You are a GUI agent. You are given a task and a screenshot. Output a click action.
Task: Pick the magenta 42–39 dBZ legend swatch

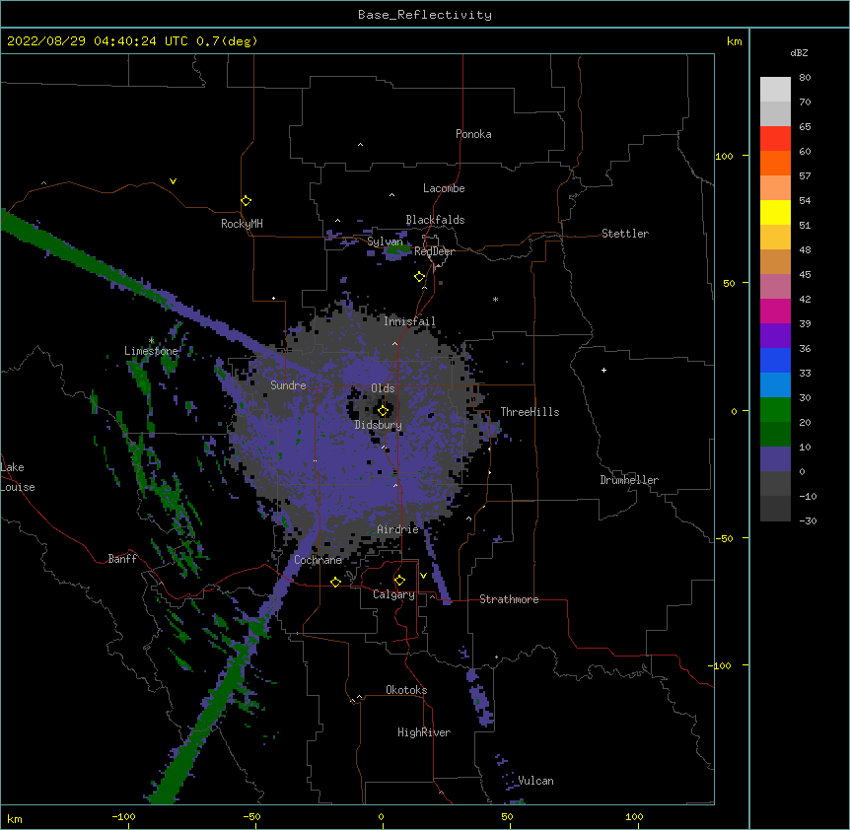(775, 311)
